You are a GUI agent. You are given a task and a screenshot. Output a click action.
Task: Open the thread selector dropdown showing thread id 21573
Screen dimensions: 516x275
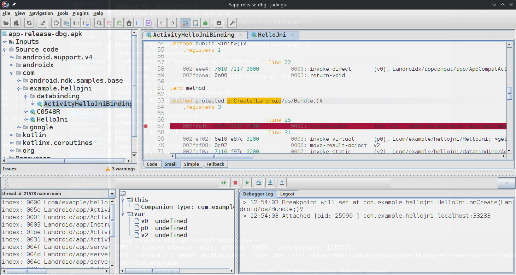tap(112, 193)
